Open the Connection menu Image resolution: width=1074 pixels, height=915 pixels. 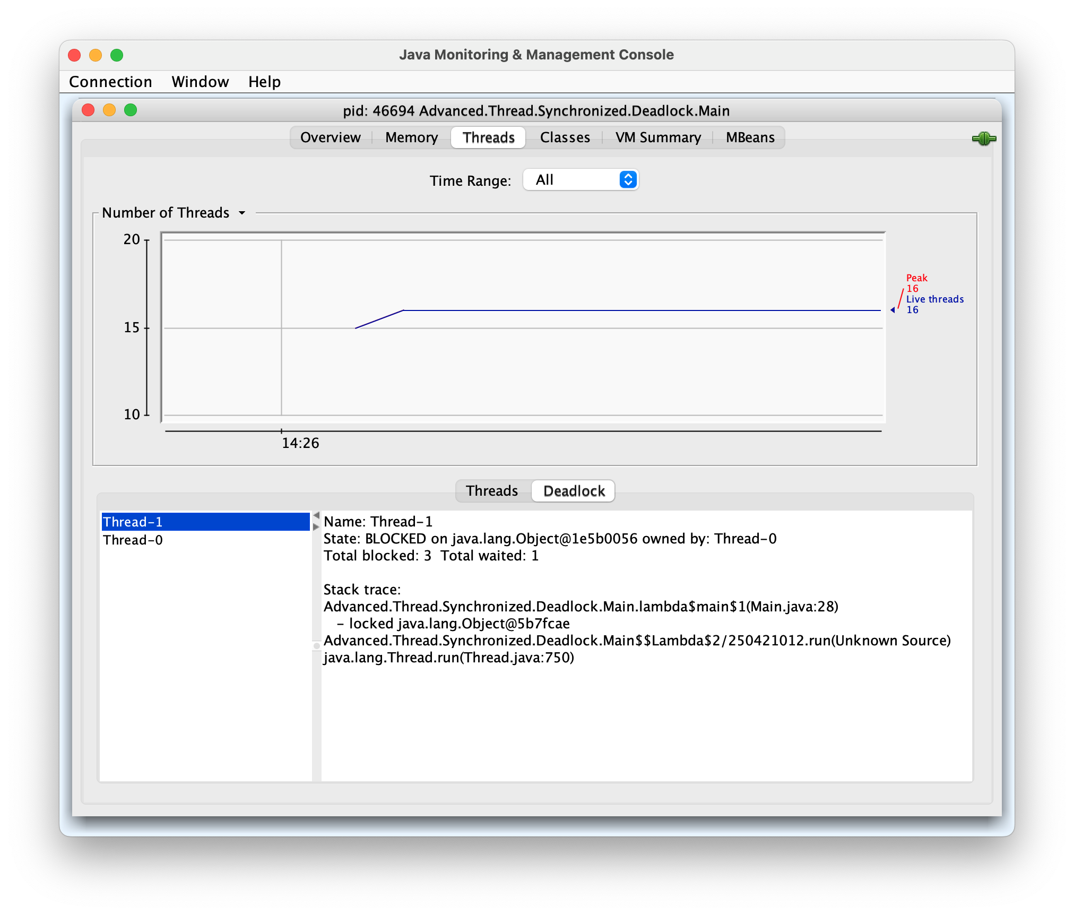(111, 82)
